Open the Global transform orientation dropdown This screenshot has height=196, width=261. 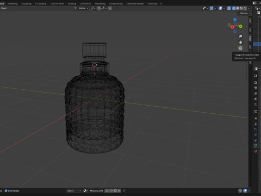tap(81, 8)
